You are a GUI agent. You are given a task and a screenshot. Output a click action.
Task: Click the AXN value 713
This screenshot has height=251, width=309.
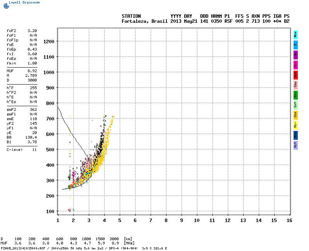coord(256,21)
